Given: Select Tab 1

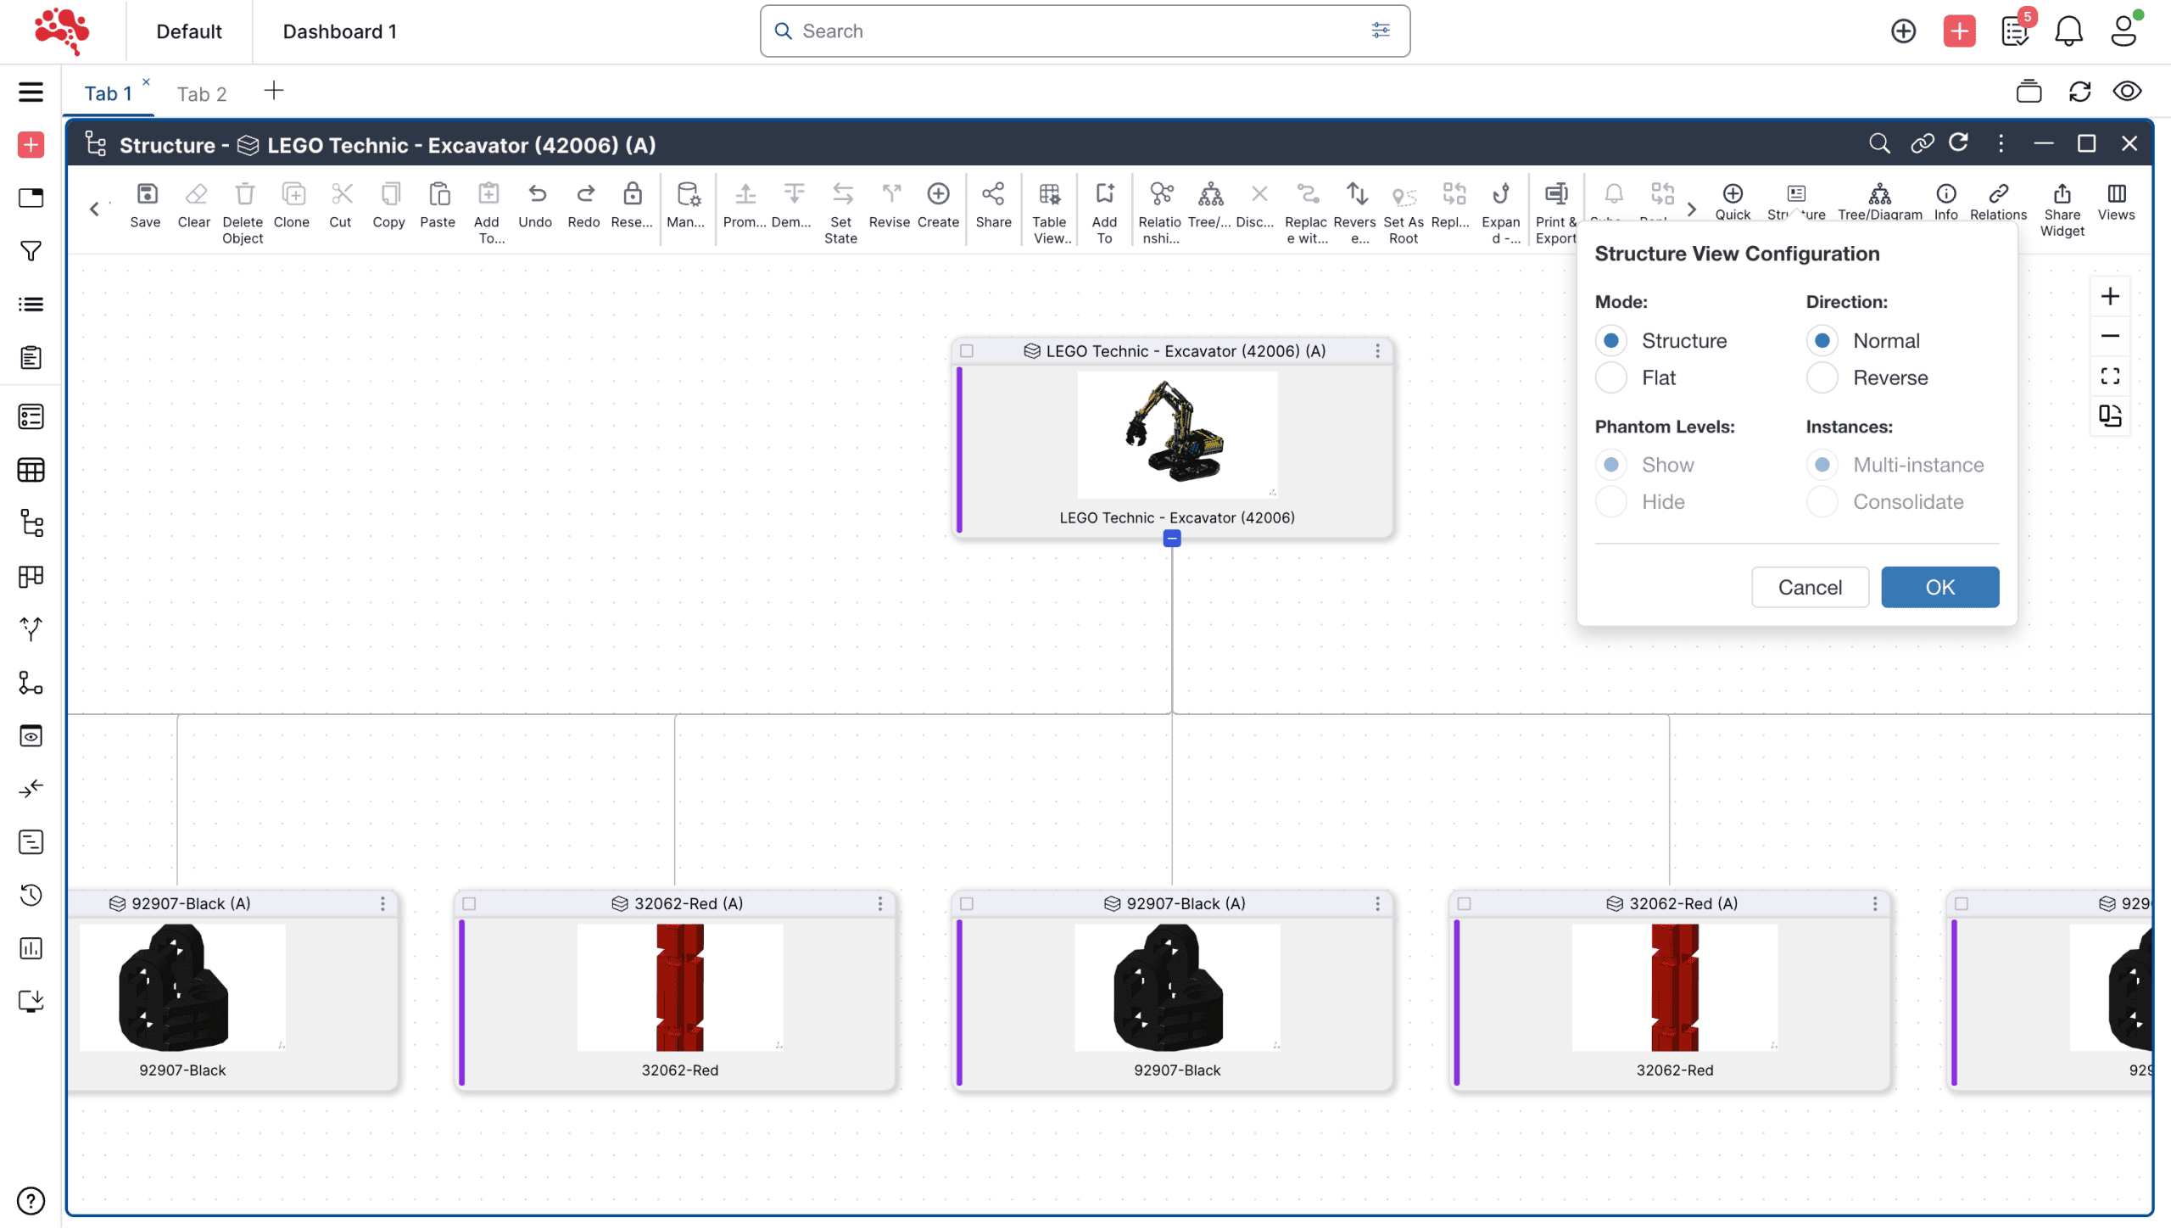Looking at the screenshot, I should [x=109, y=93].
